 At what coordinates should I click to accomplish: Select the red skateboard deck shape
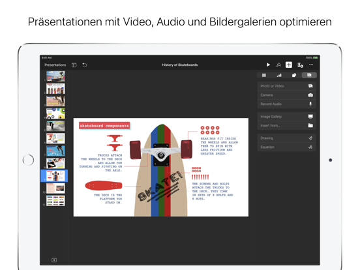click(x=103, y=185)
